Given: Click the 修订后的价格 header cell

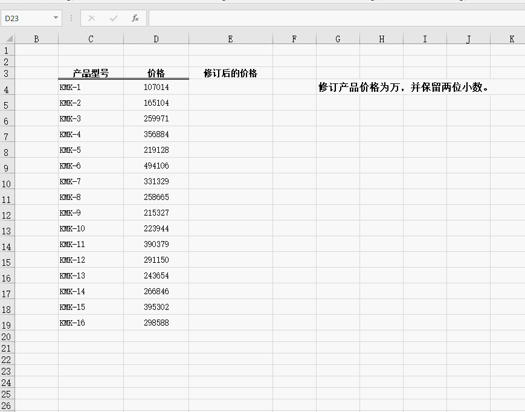Looking at the screenshot, I should click(231, 73).
